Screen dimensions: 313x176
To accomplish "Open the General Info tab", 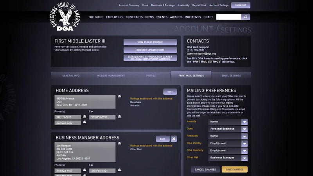I will (x=71, y=76).
